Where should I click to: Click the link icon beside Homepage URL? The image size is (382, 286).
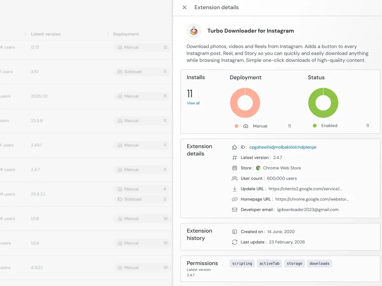(x=235, y=199)
